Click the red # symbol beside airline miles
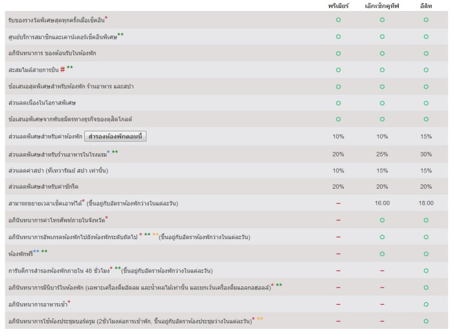The width and height of the screenshot is (454, 336). (x=62, y=69)
